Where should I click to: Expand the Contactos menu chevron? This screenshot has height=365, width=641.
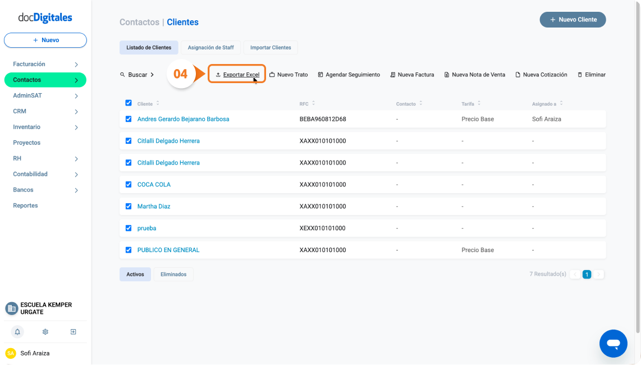[76, 80]
